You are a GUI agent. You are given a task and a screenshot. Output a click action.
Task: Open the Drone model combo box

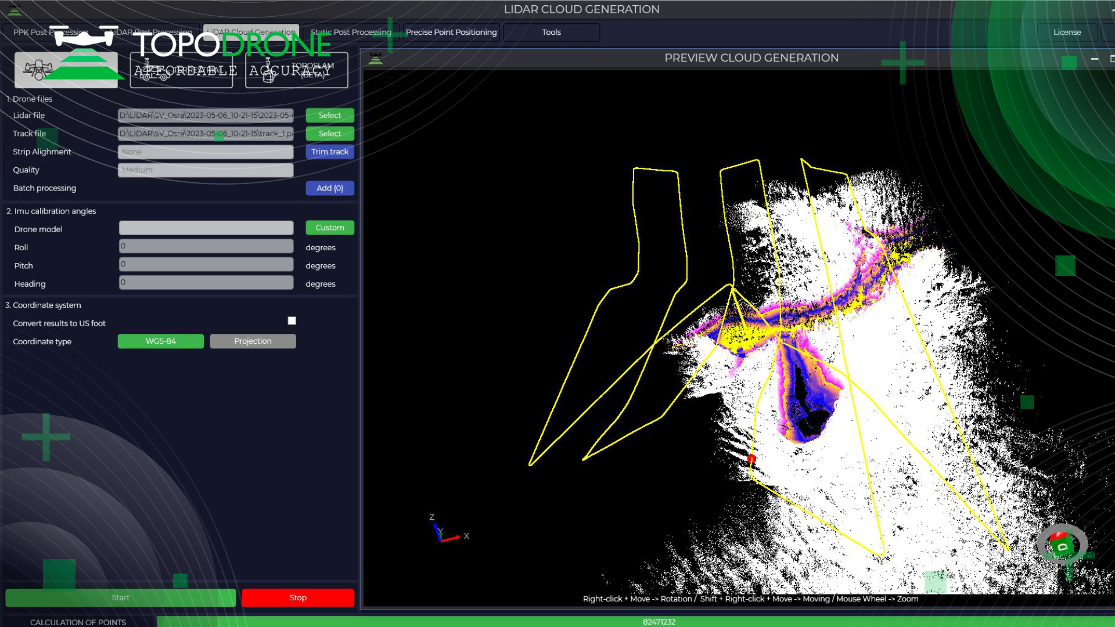[206, 228]
